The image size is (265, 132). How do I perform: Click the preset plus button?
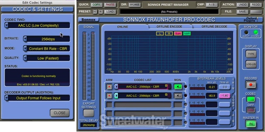click(x=101, y=12)
